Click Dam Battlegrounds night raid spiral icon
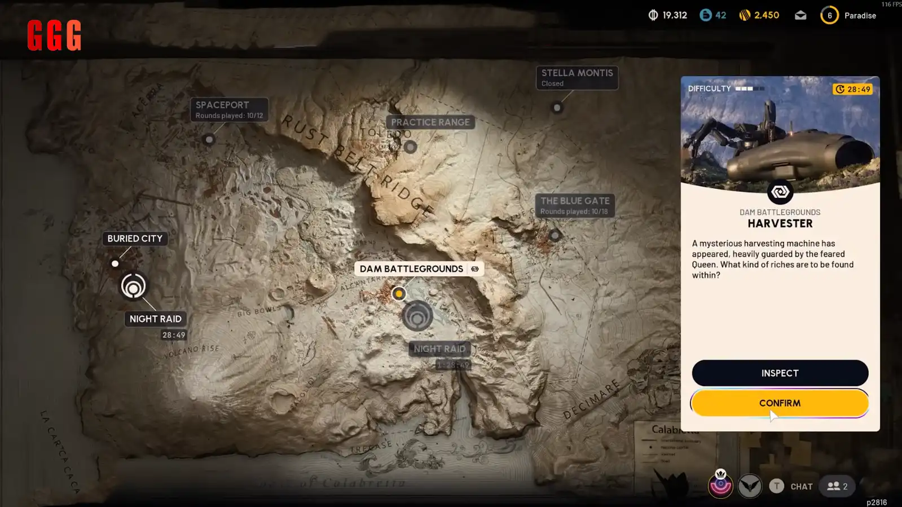902x507 pixels. tap(417, 316)
